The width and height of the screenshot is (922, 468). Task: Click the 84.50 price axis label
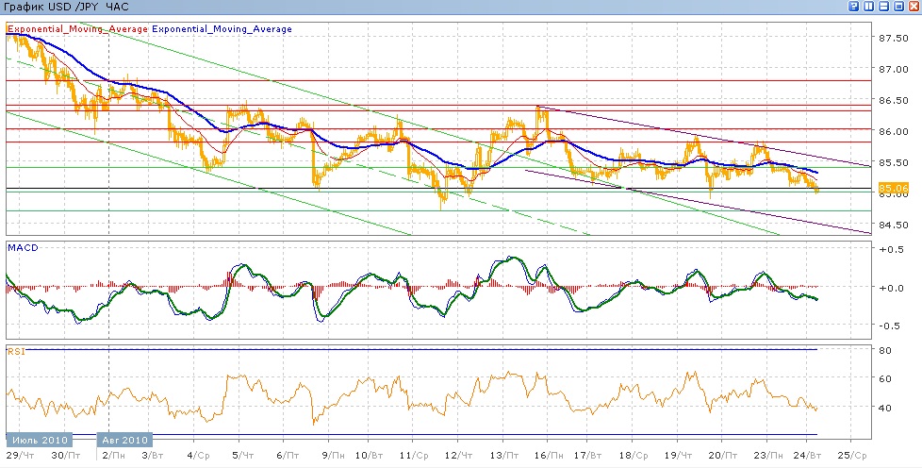coord(893,225)
